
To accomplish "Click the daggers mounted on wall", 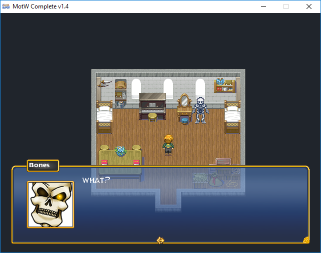I will 104,83.
